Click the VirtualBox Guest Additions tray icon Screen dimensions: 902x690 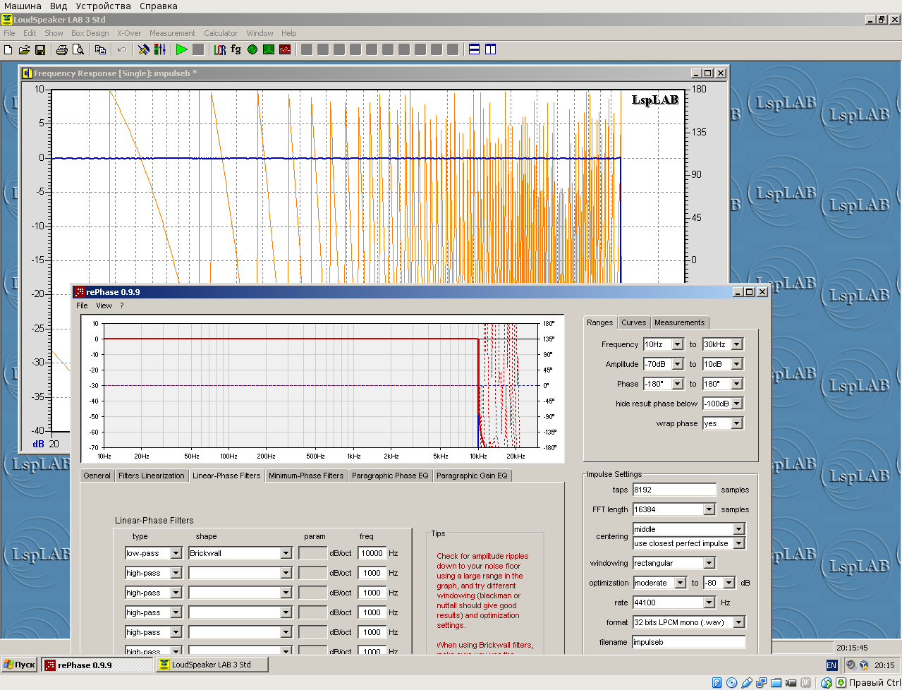tap(864, 665)
